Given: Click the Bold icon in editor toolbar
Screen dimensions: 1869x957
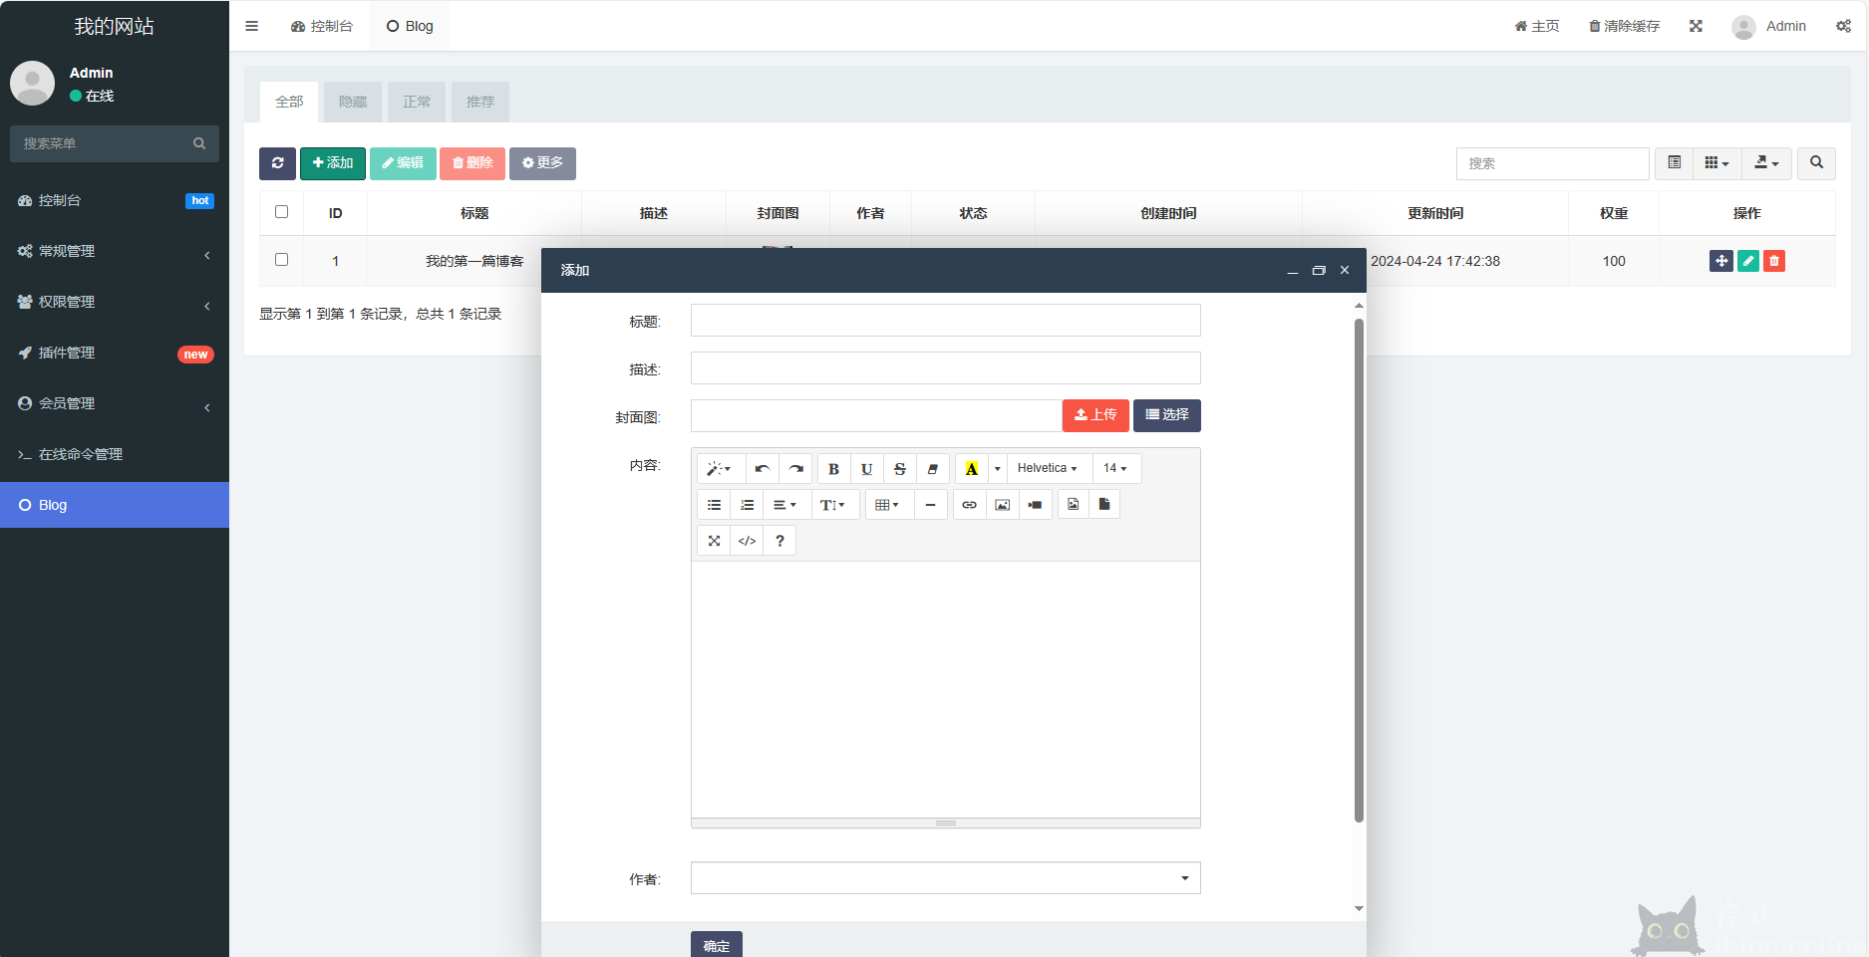Looking at the screenshot, I should (x=833, y=469).
